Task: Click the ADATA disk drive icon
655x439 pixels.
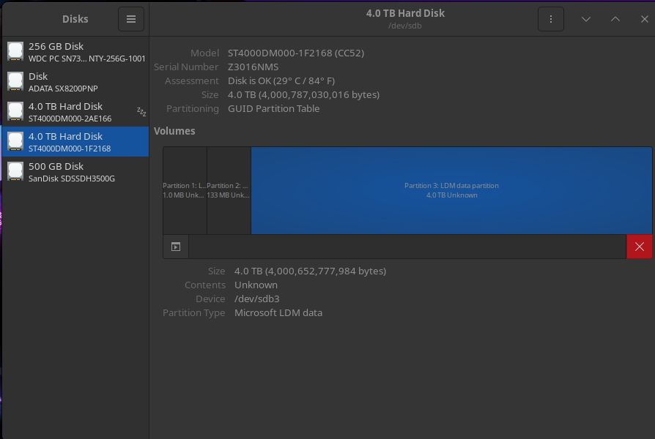Action: point(15,82)
